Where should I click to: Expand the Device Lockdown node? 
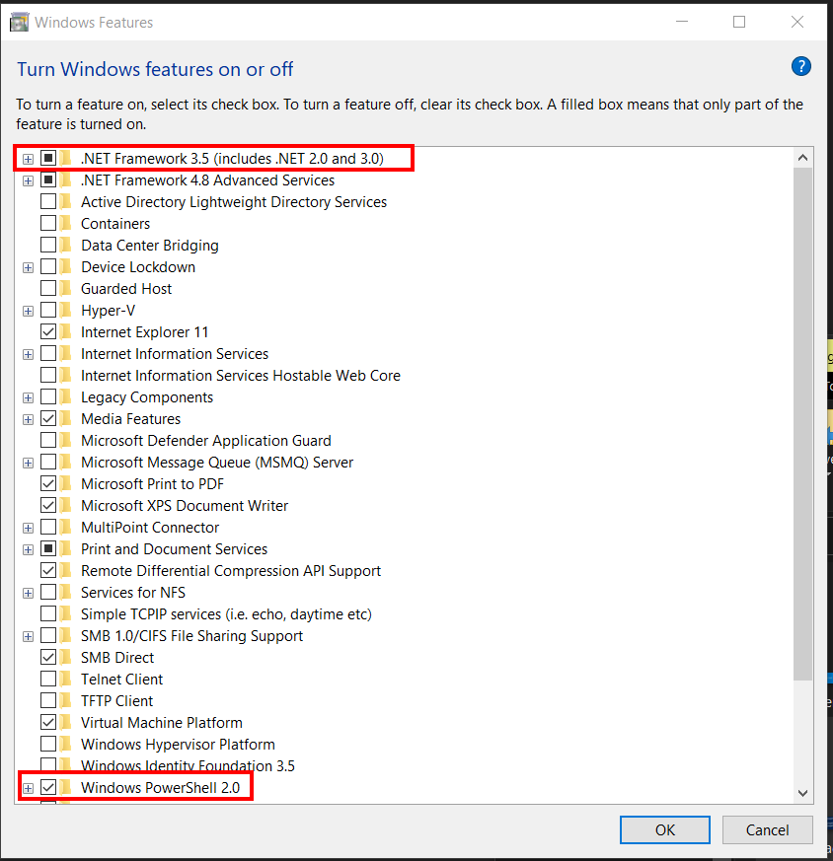(28, 267)
